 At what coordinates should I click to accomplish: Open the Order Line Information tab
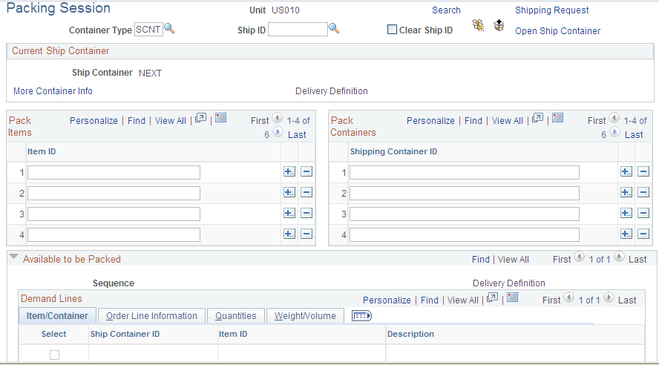click(151, 316)
